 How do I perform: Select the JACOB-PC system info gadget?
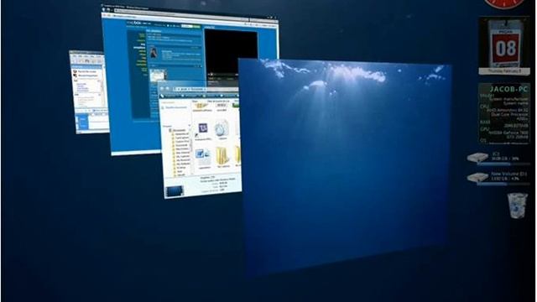click(504, 114)
